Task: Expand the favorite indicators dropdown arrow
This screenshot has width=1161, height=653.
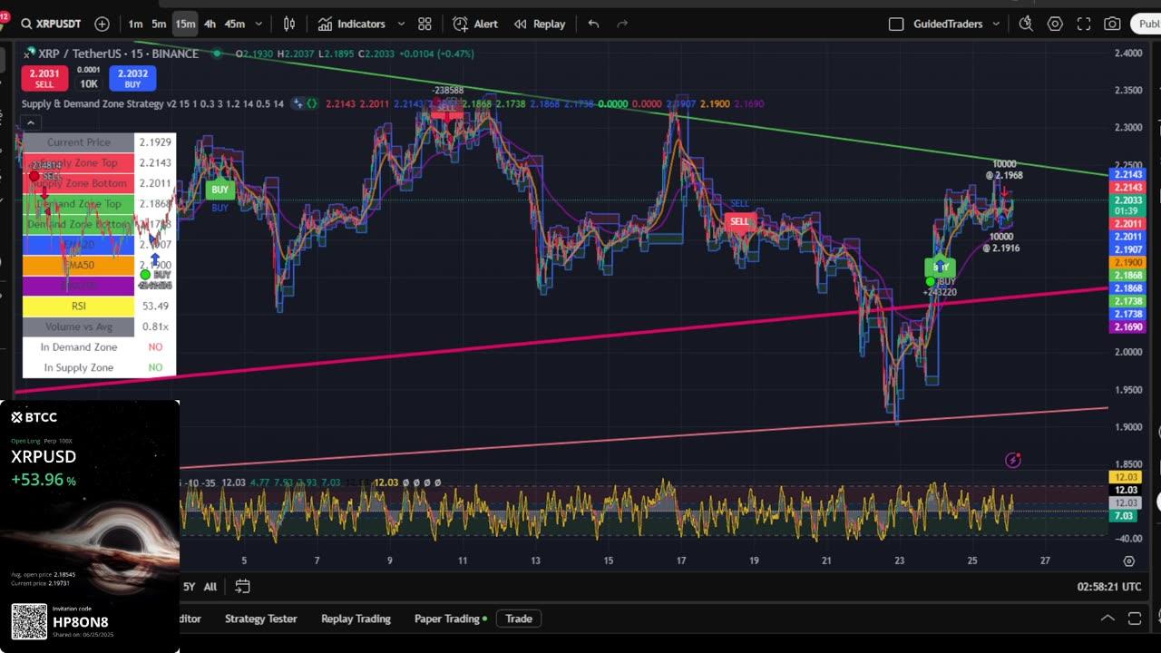Action: (399, 24)
